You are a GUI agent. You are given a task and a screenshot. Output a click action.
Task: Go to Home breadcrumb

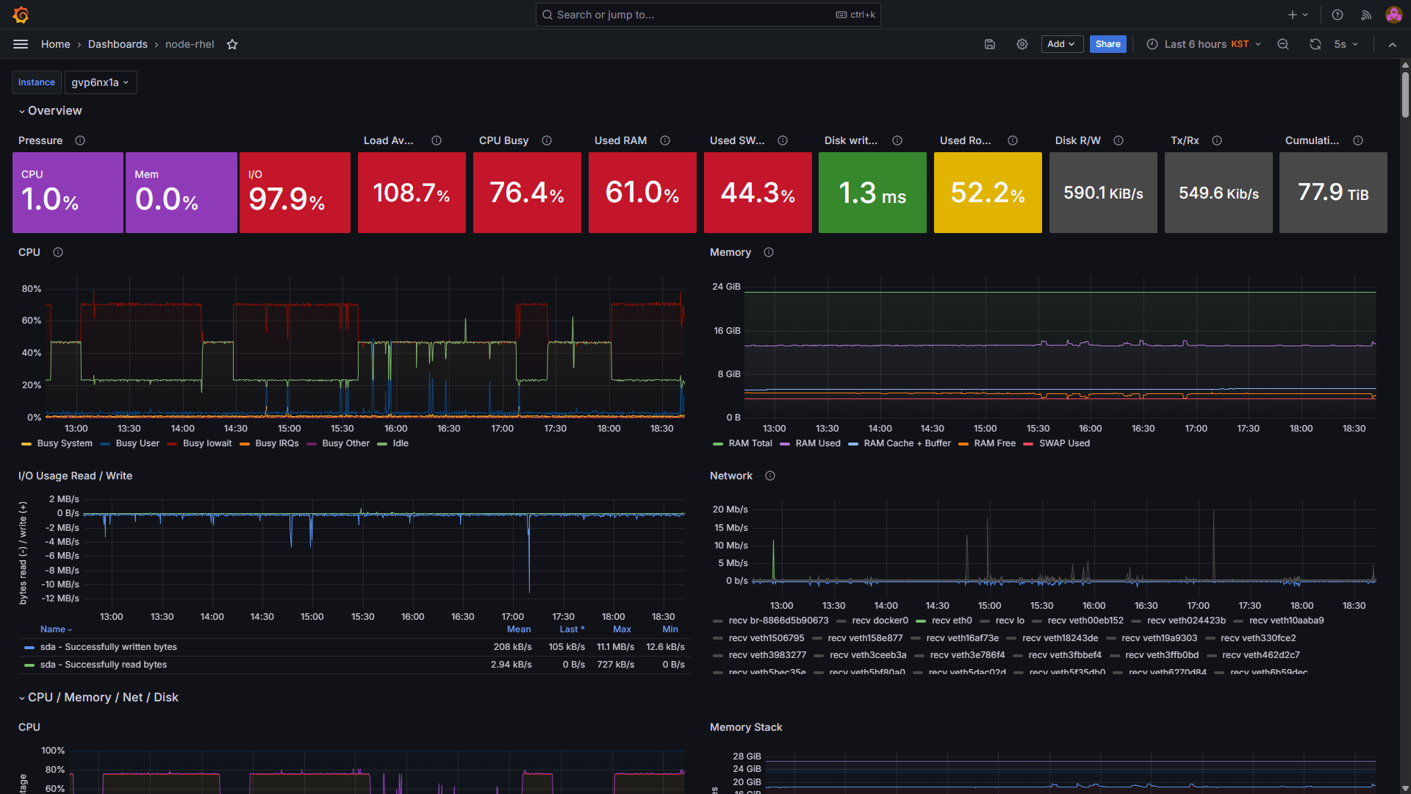coord(56,44)
